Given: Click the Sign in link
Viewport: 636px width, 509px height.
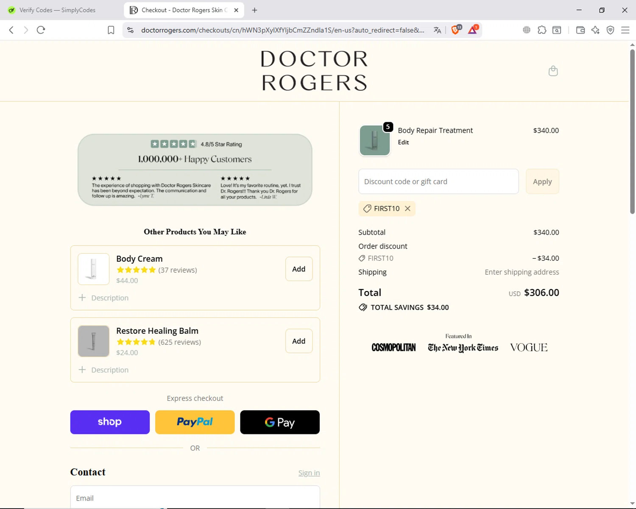Looking at the screenshot, I should [x=309, y=473].
